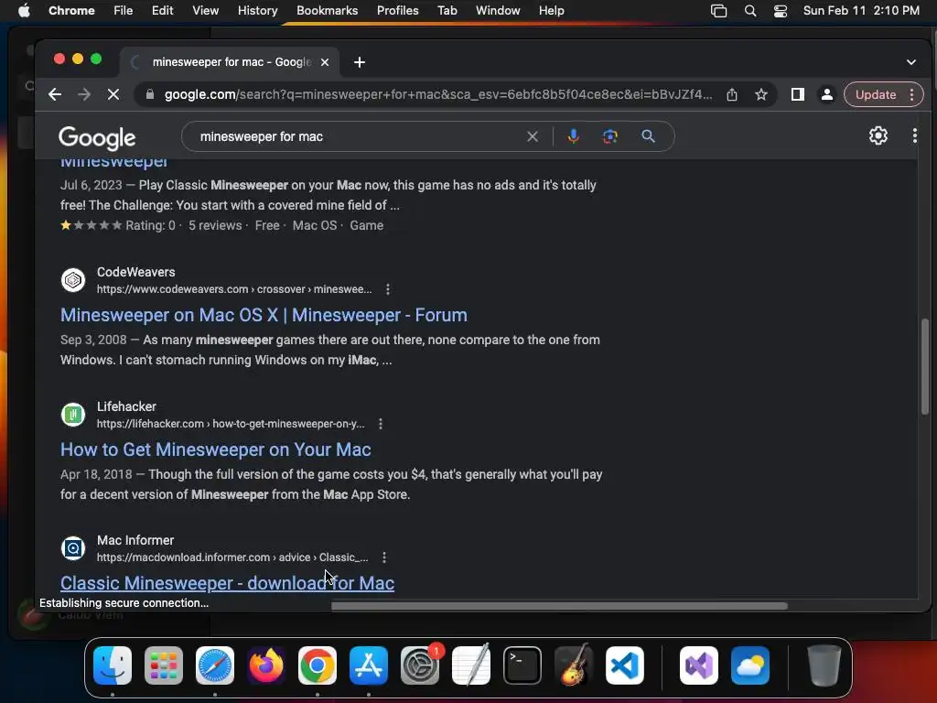Open the Profiles menu
The width and height of the screenshot is (937, 703).
pos(397,11)
